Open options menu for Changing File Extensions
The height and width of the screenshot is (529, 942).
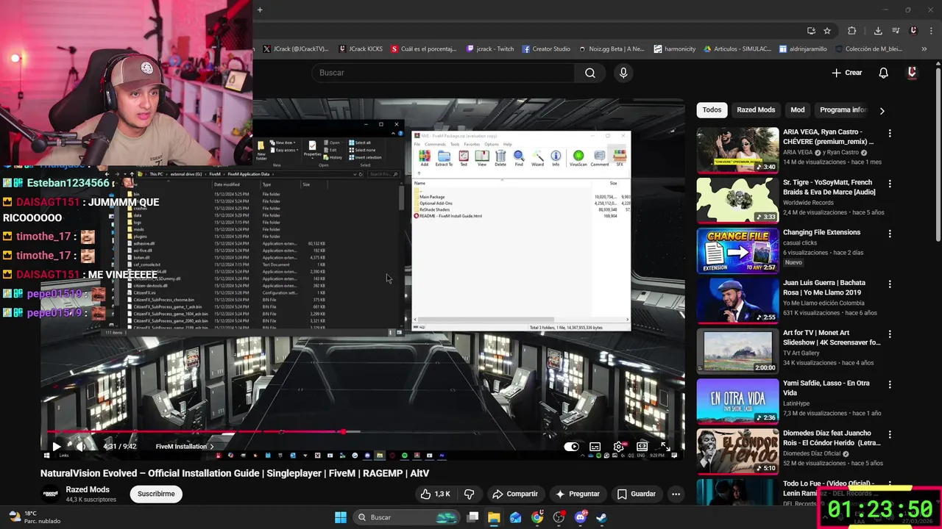[890, 234]
